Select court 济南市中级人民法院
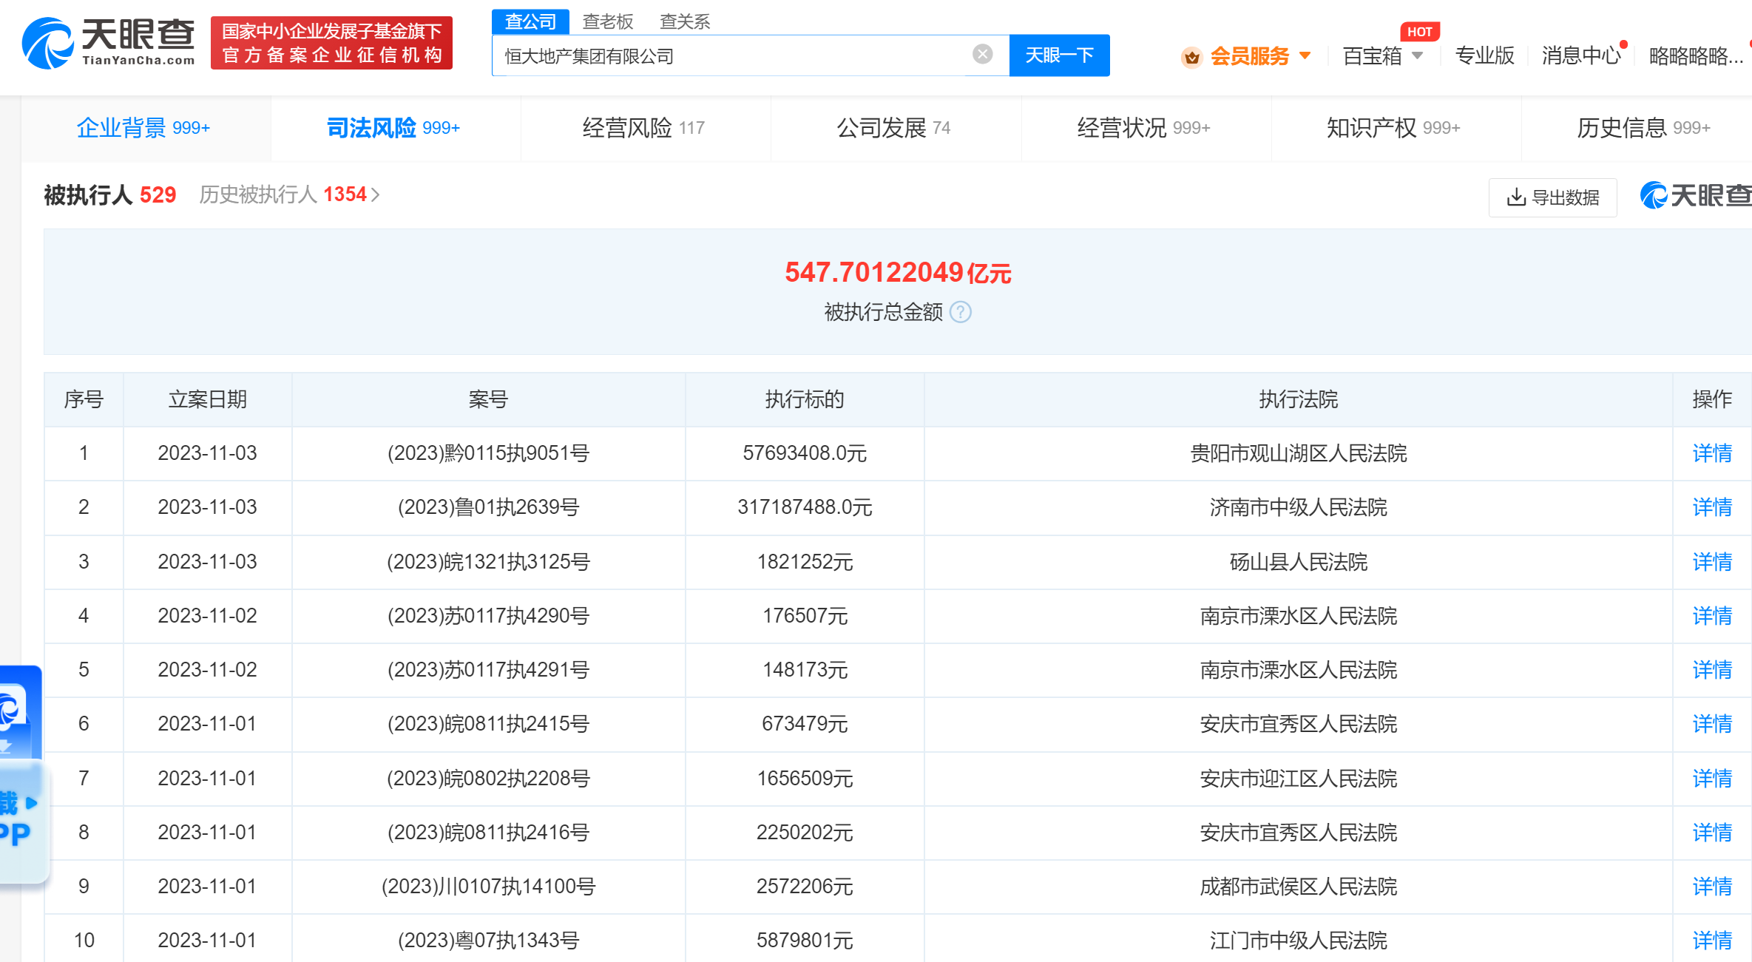Image resolution: width=1752 pixels, height=962 pixels. [x=1299, y=507]
